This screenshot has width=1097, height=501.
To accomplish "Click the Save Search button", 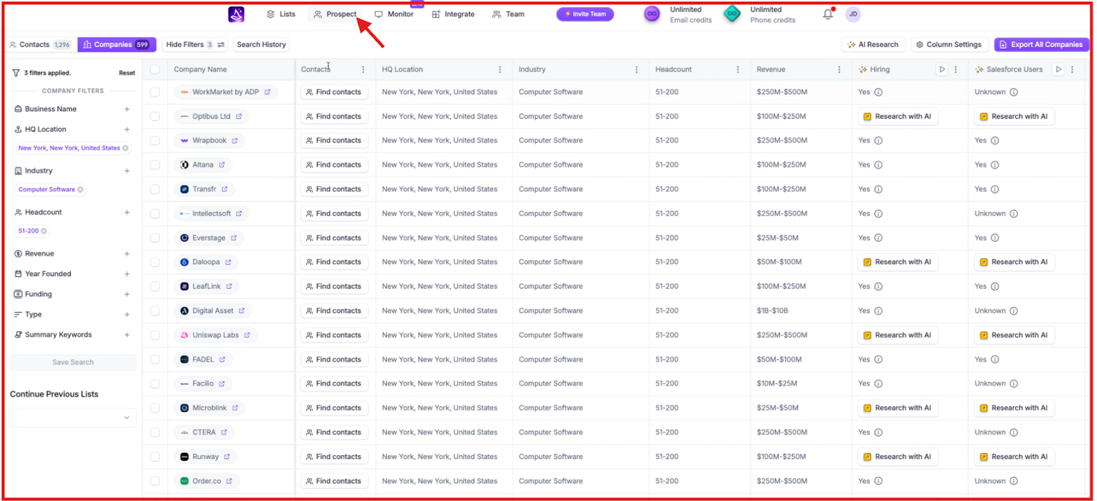I will pos(73,363).
